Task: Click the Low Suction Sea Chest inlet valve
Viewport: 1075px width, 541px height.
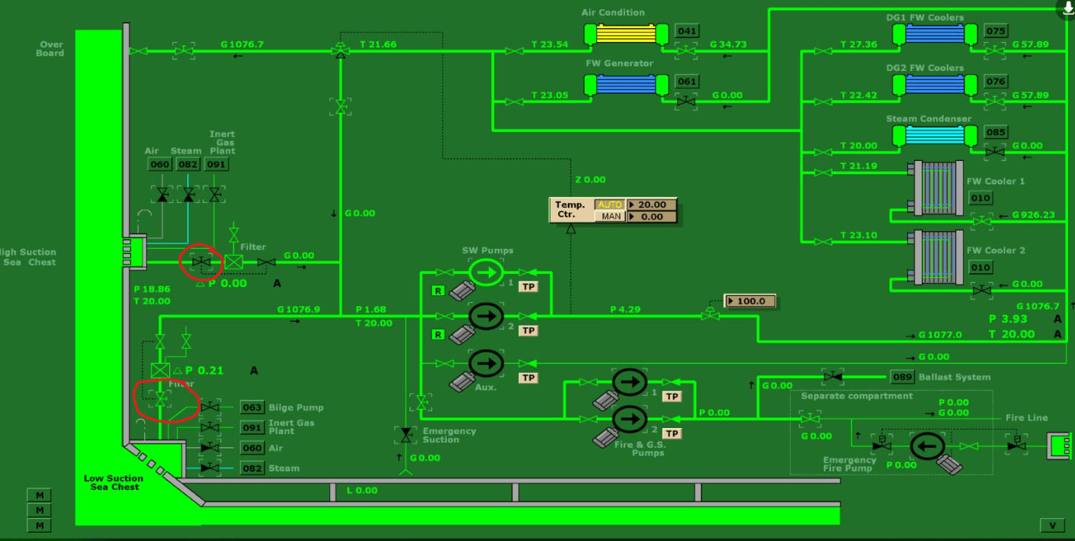Action: tap(160, 398)
